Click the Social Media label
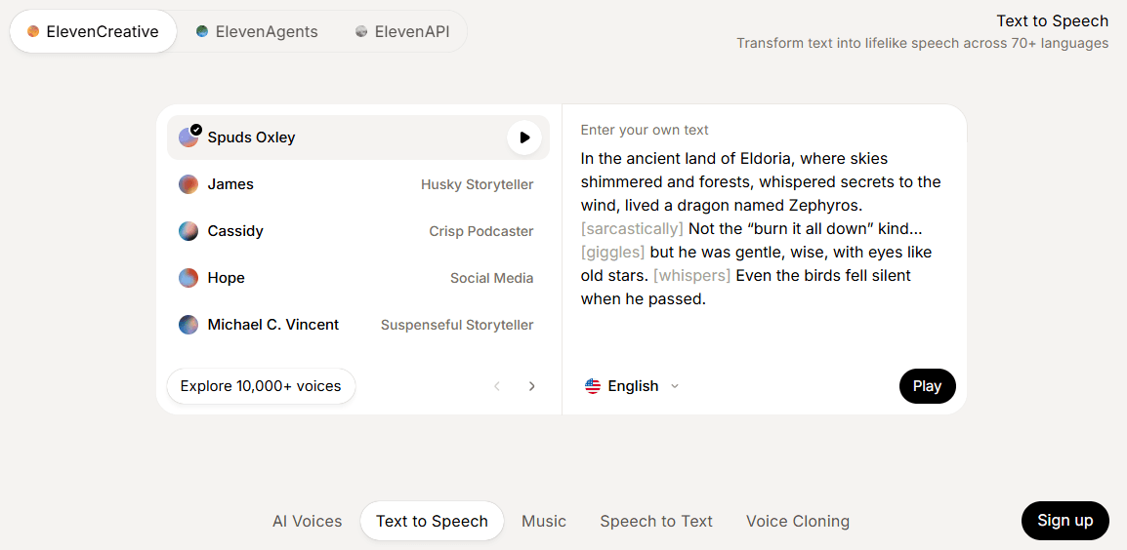Image resolution: width=1127 pixels, height=550 pixels. pyautogui.click(x=492, y=278)
